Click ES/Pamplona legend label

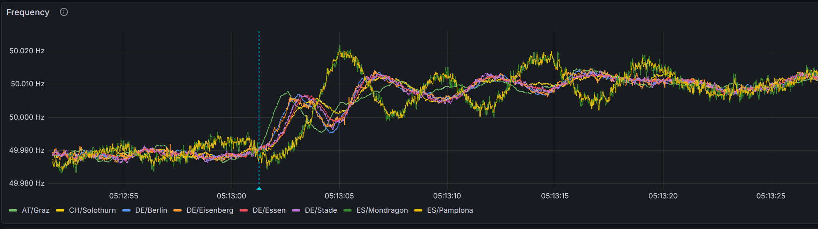tap(450, 210)
